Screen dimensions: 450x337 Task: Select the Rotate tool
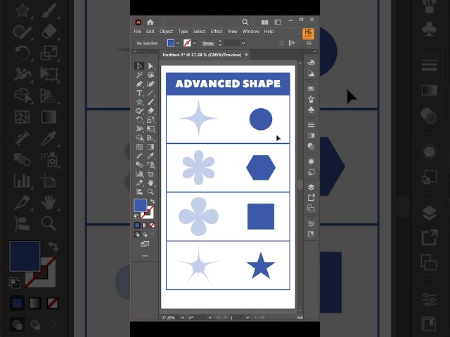(139, 120)
